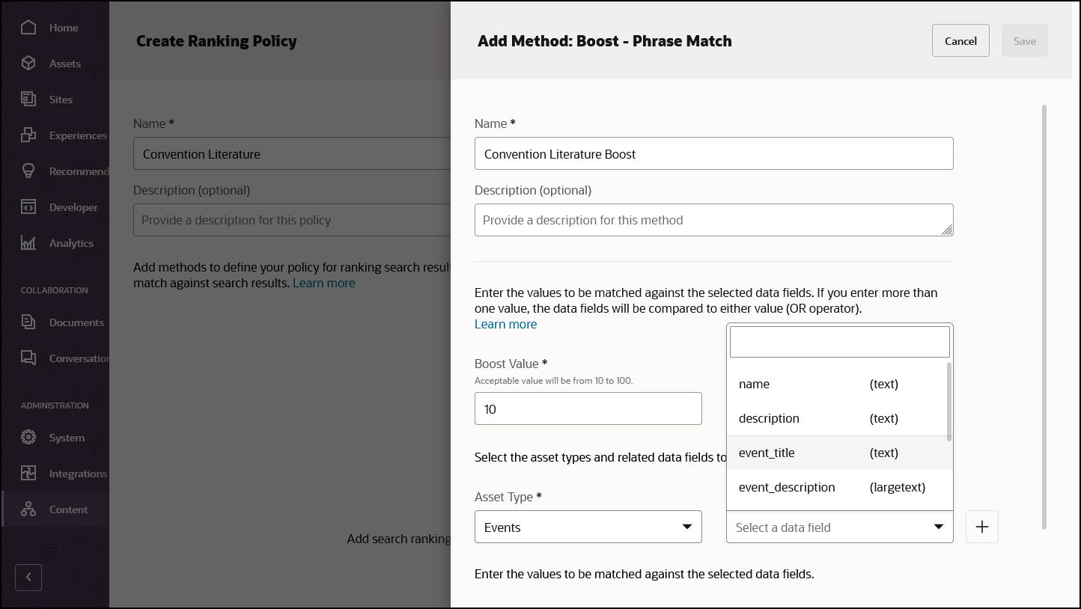
Task: Click the Cancel button
Action: (x=960, y=41)
